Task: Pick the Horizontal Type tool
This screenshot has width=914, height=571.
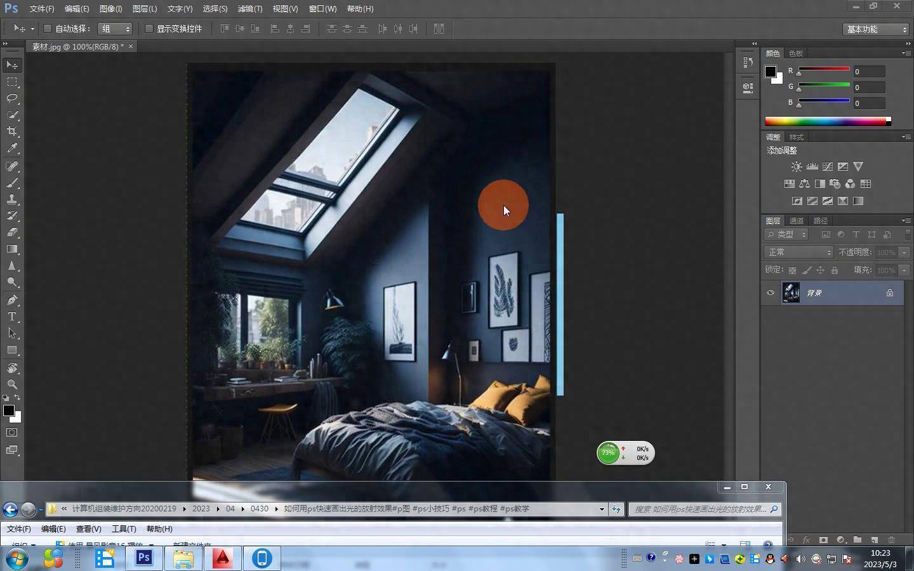Action: pos(12,317)
